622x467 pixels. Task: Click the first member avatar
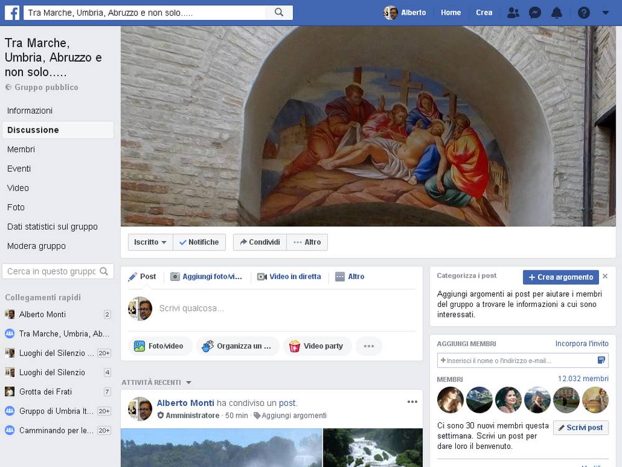click(x=450, y=400)
